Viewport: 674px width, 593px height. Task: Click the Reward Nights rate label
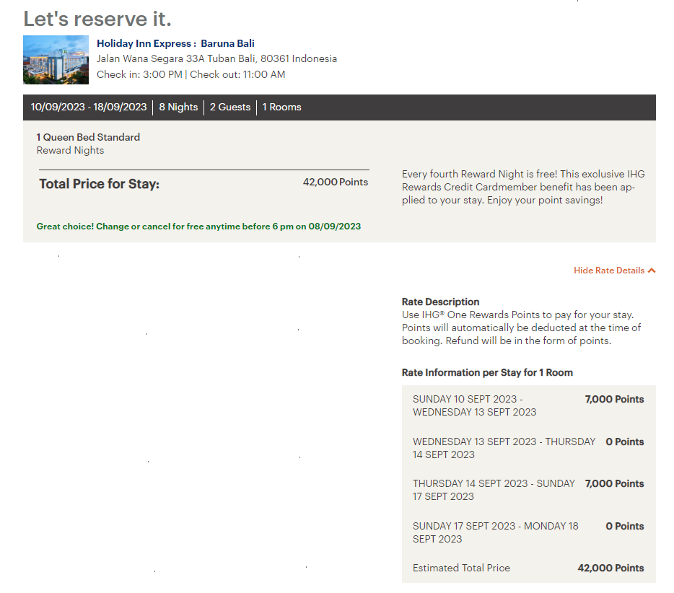click(70, 150)
